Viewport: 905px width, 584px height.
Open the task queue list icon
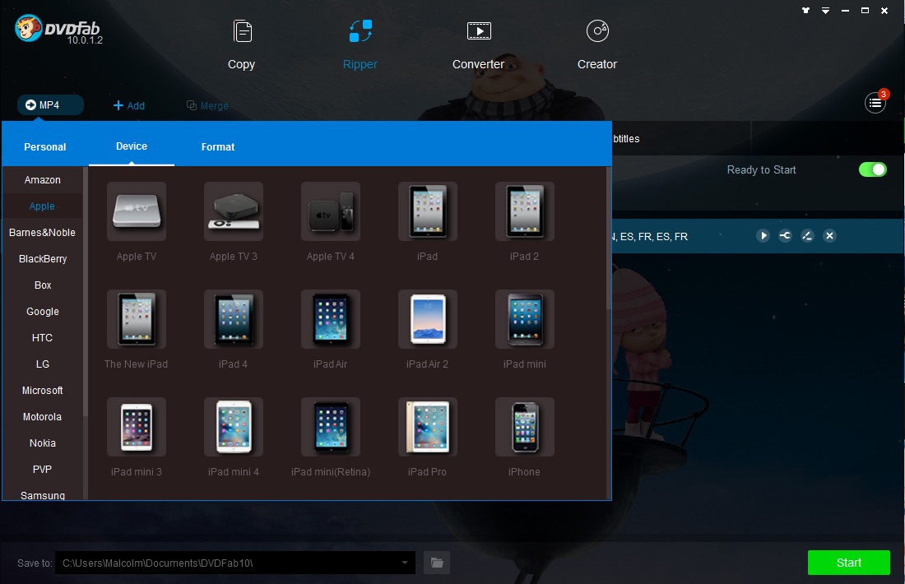[x=875, y=104]
